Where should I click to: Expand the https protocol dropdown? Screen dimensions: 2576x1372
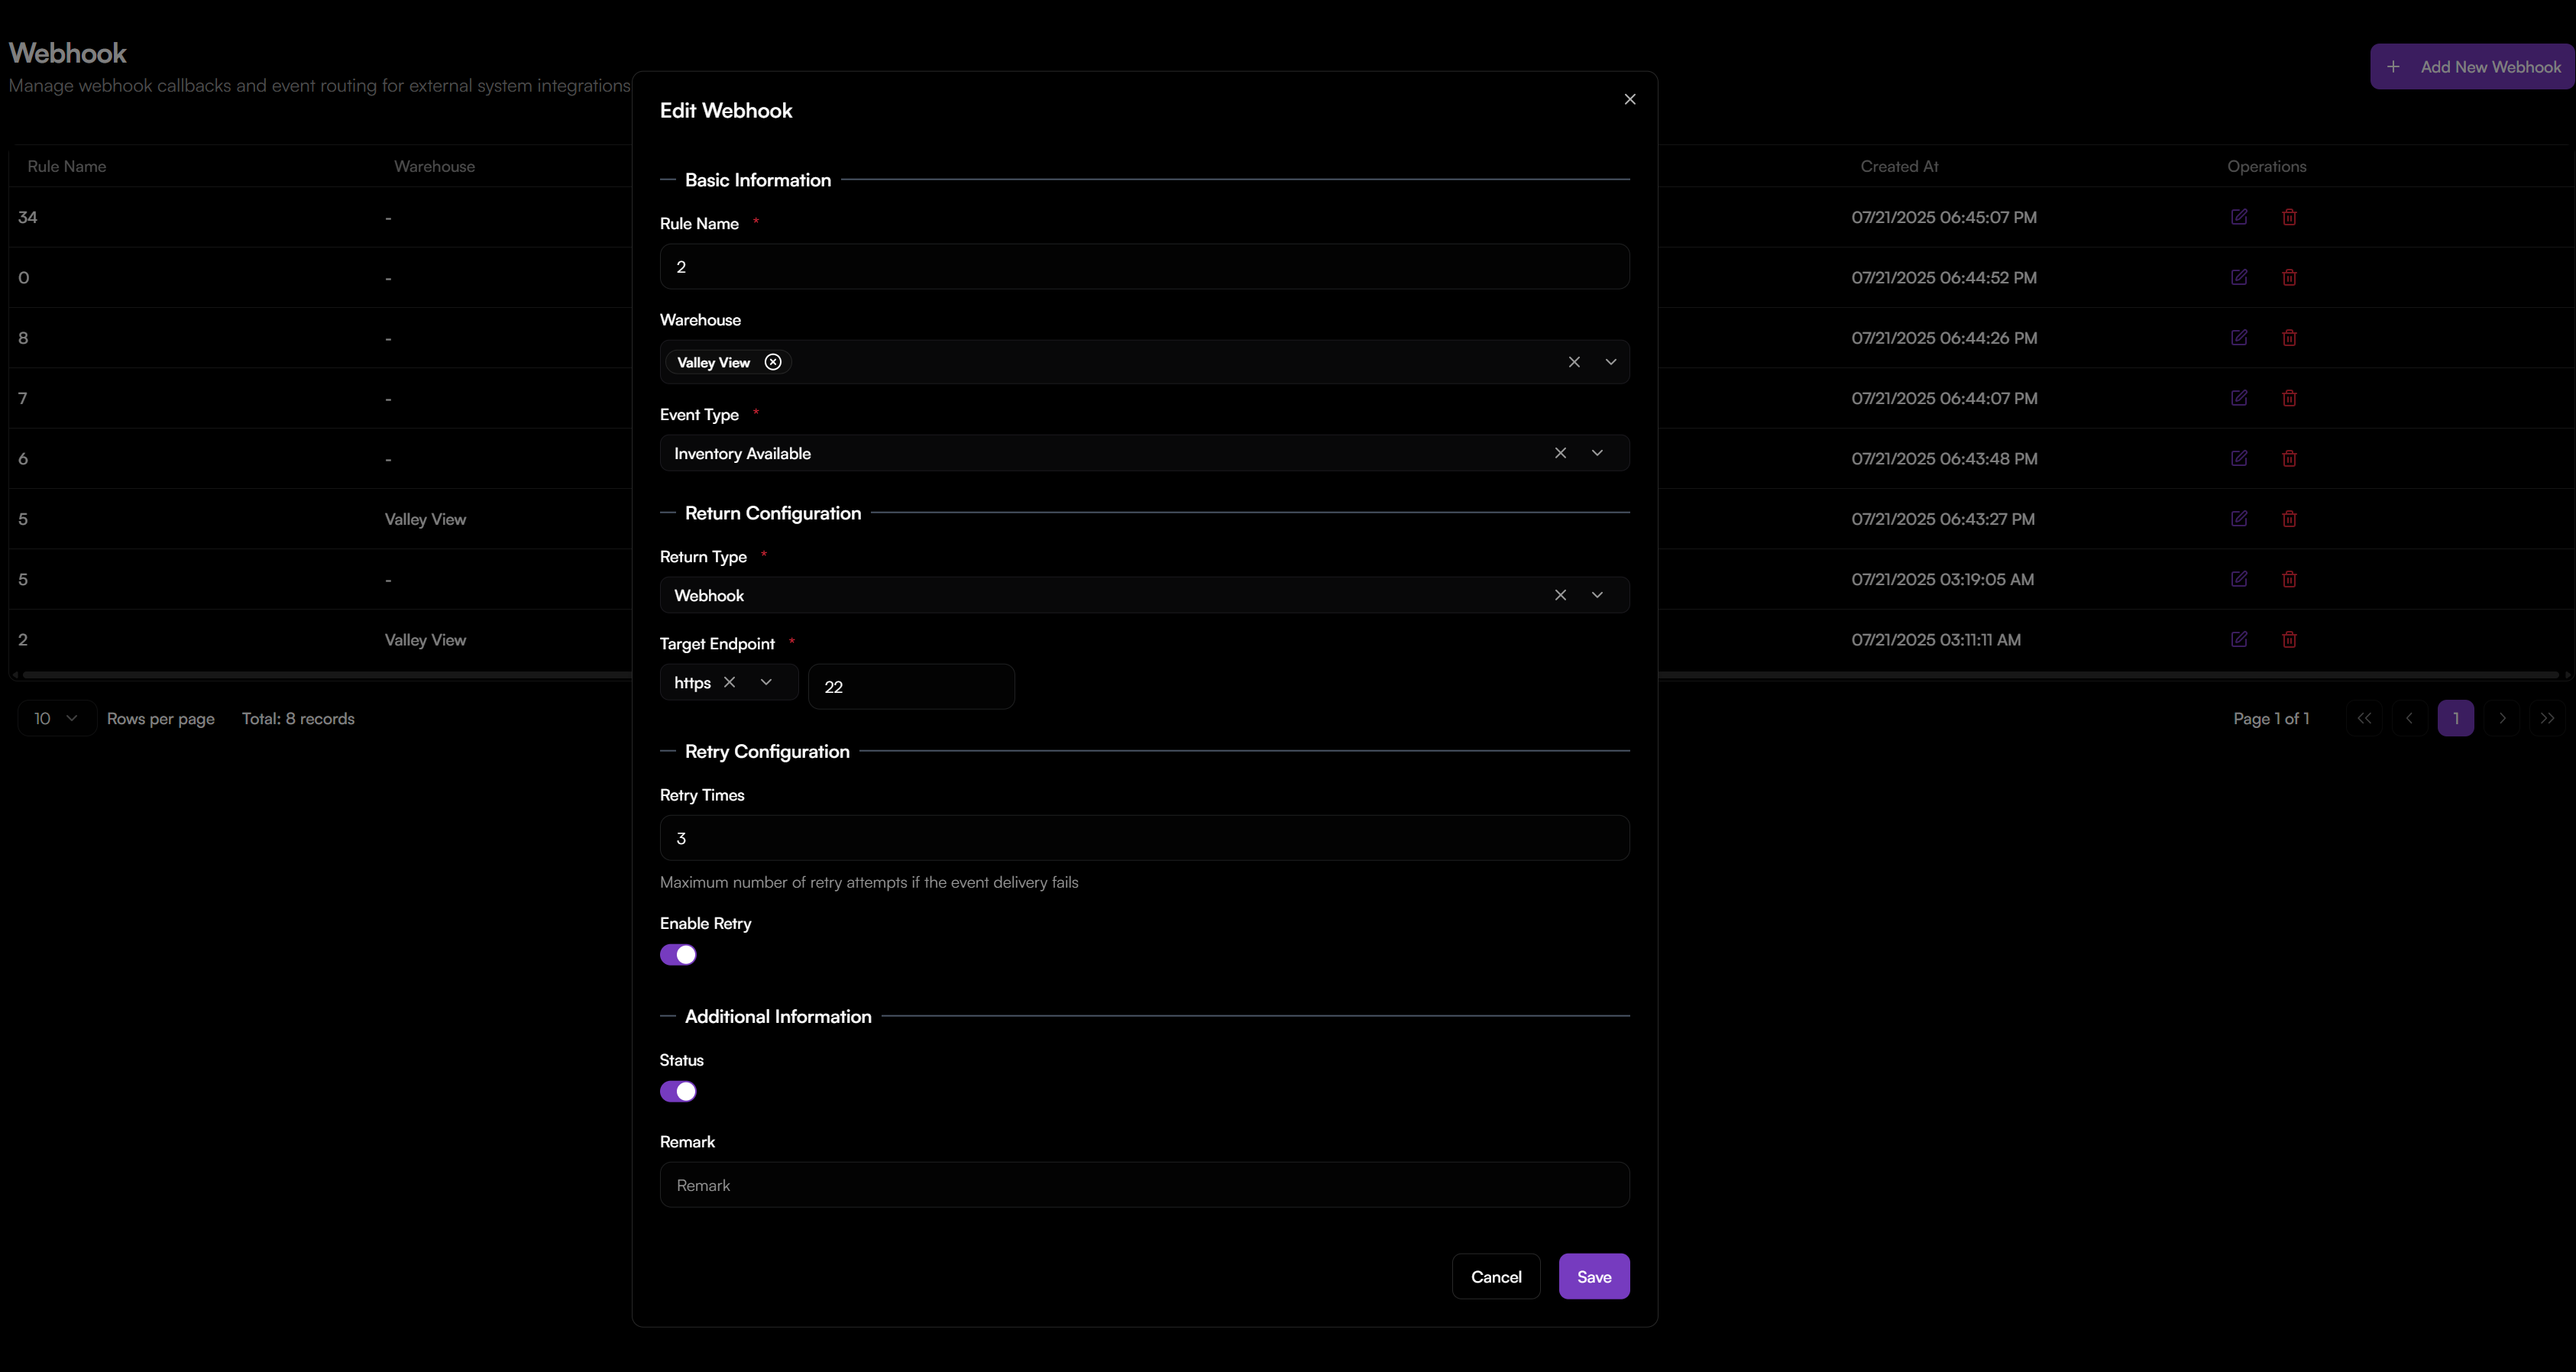point(766,682)
